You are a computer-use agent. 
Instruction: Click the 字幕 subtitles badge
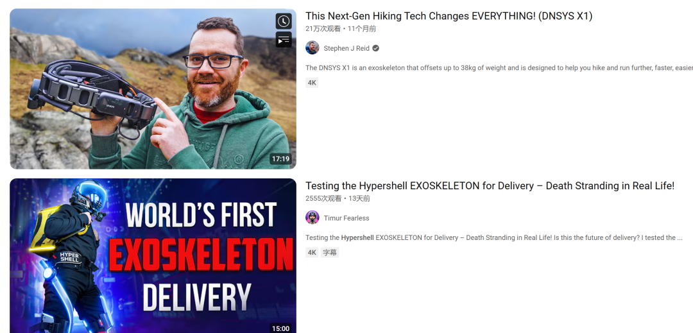pos(330,253)
